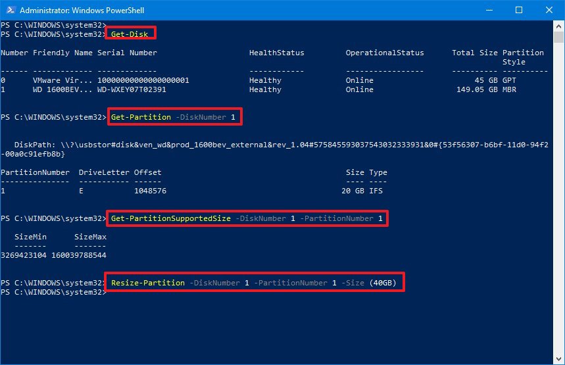Click the SizeMin value 3269423104
The width and height of the screenshot is (565, 365).
coord(24,255)
